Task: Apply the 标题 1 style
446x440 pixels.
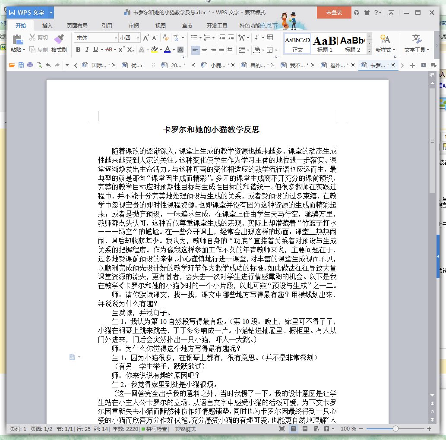Action: pyautogui.click(x=325, y=44)
